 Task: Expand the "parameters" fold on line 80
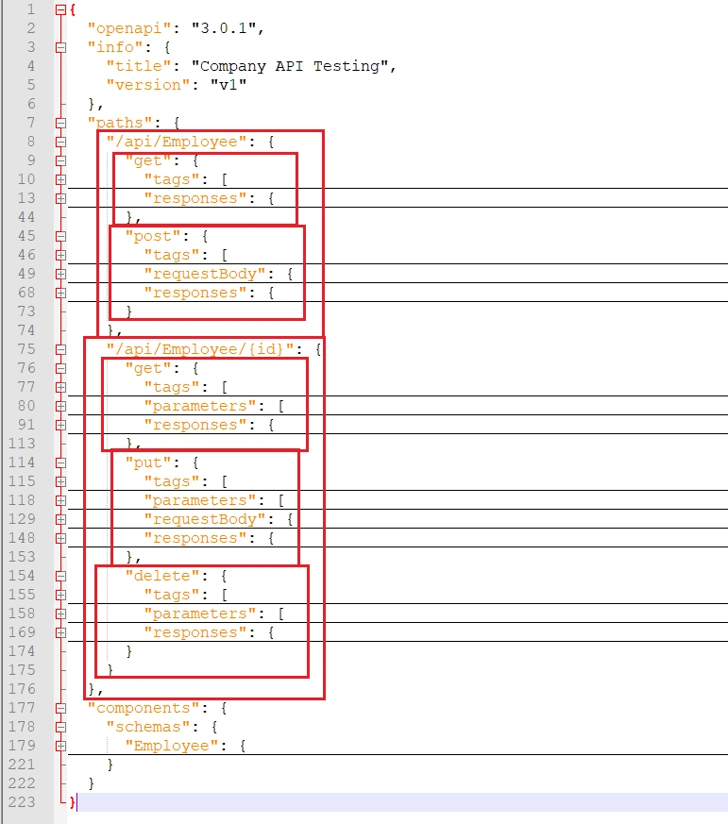coord(61,406)
